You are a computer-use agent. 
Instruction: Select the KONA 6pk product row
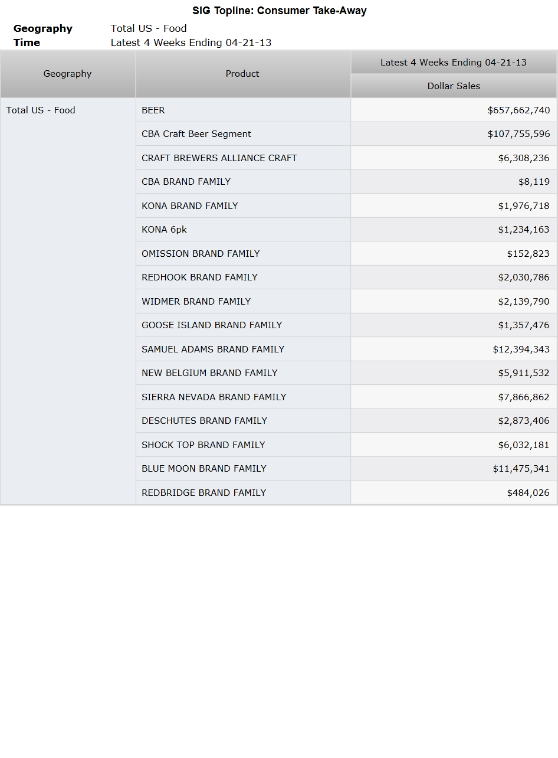click(243, 230)
